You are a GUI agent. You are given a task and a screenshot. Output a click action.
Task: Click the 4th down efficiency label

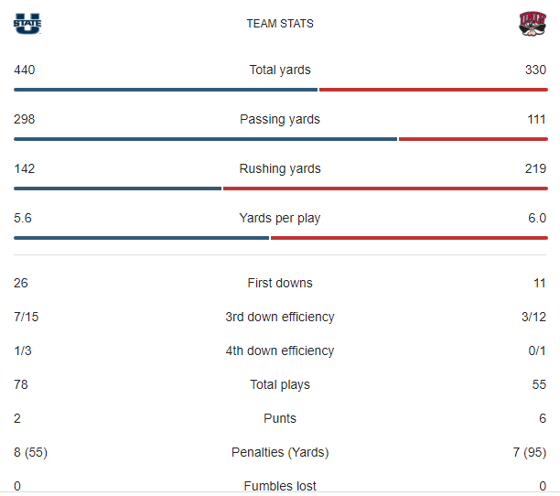coord(280,351)
